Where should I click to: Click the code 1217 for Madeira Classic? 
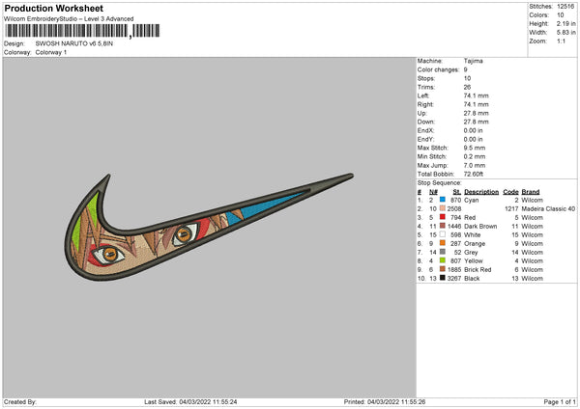pos(511,209)
